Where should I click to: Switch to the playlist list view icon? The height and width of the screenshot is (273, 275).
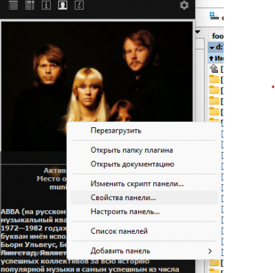13,6
